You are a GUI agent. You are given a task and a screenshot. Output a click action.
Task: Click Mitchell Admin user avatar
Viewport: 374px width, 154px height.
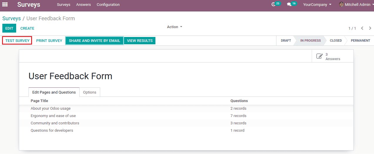(x=341, y=4)
